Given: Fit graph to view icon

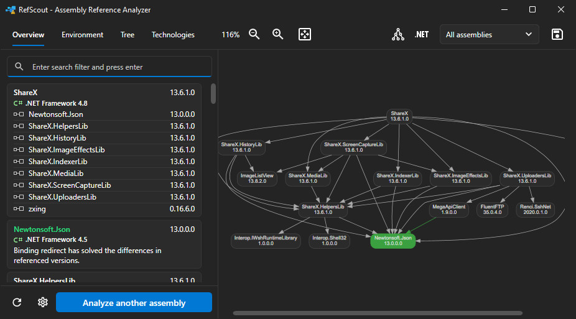Looking at the screenshot, I should tap(305, 34).
